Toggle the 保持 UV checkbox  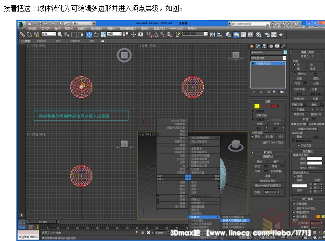click(295, 74)
